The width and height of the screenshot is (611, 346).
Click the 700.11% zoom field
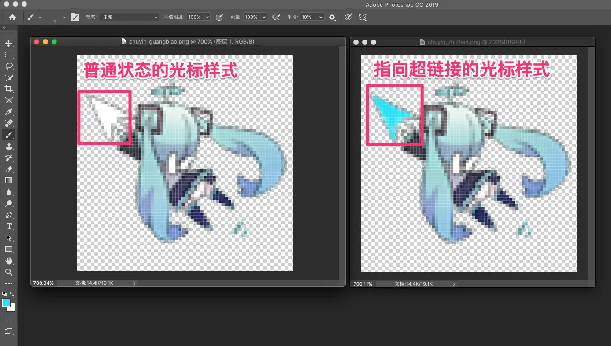pyautogui.click(x=363, y=284)
